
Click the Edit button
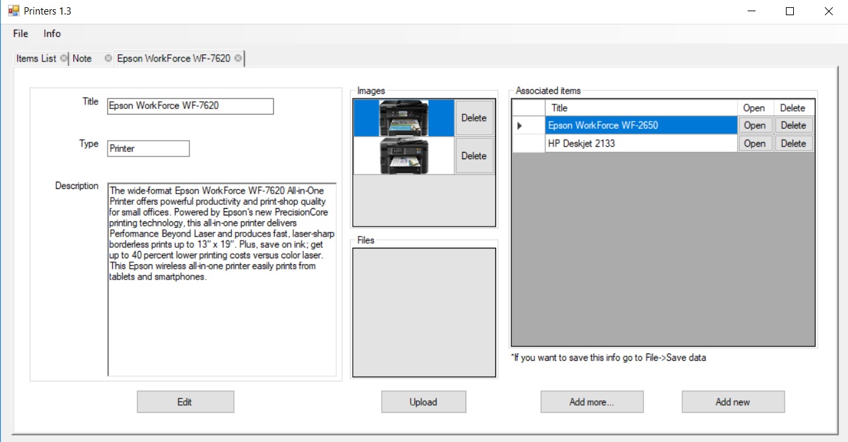point(185,402)
